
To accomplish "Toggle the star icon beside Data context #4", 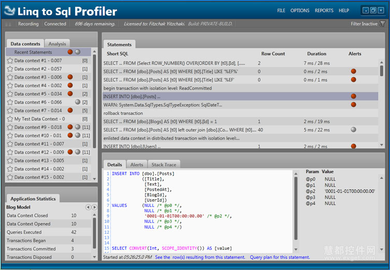I will coord(10,85).
